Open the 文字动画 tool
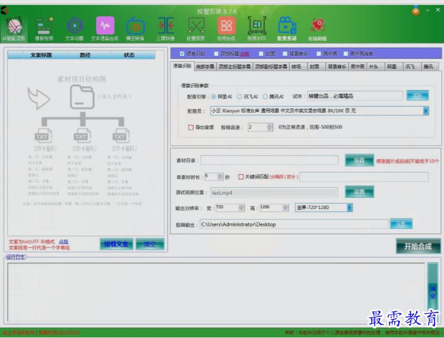This screenshot has height=338, width=444. point(74,29)
